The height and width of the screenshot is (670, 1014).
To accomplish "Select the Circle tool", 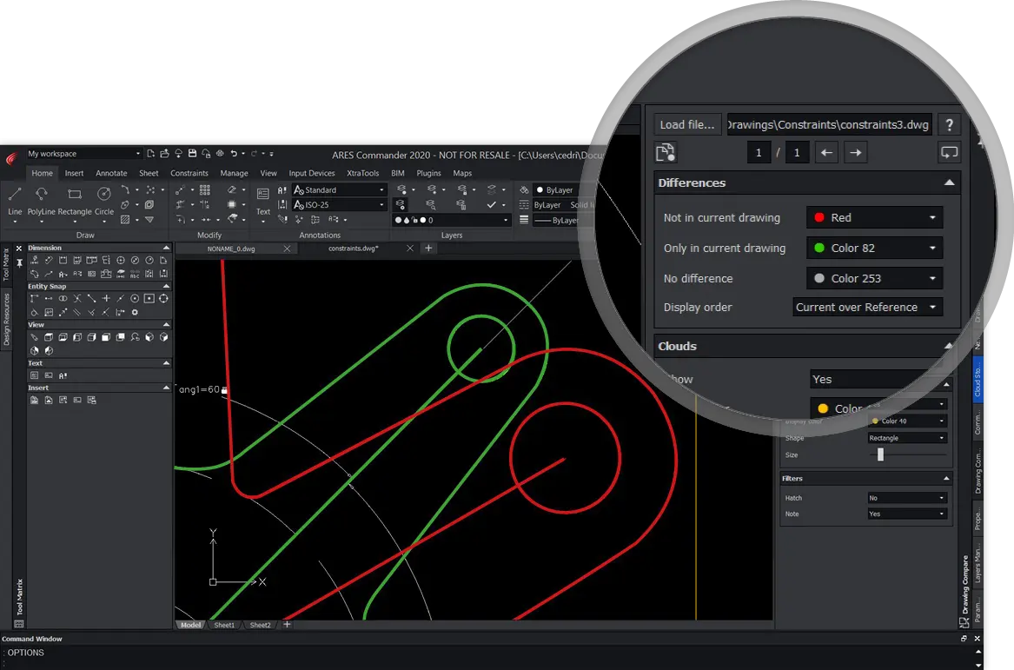I will (x=104, y=200).
